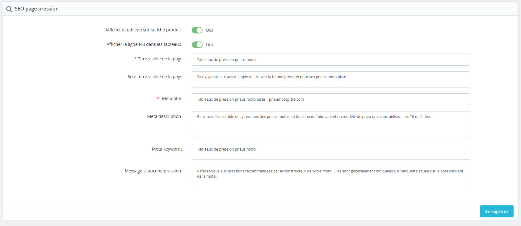The image size is (521, 226).
Task: Focus the Titre visible de la page field
Action: tap(330, 60)
